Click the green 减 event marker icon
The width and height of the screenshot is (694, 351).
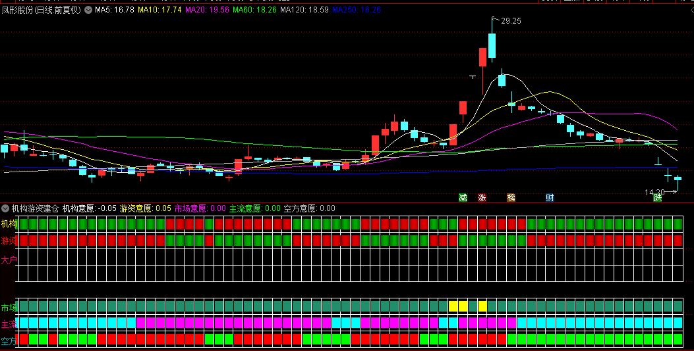tap(463, 197)
